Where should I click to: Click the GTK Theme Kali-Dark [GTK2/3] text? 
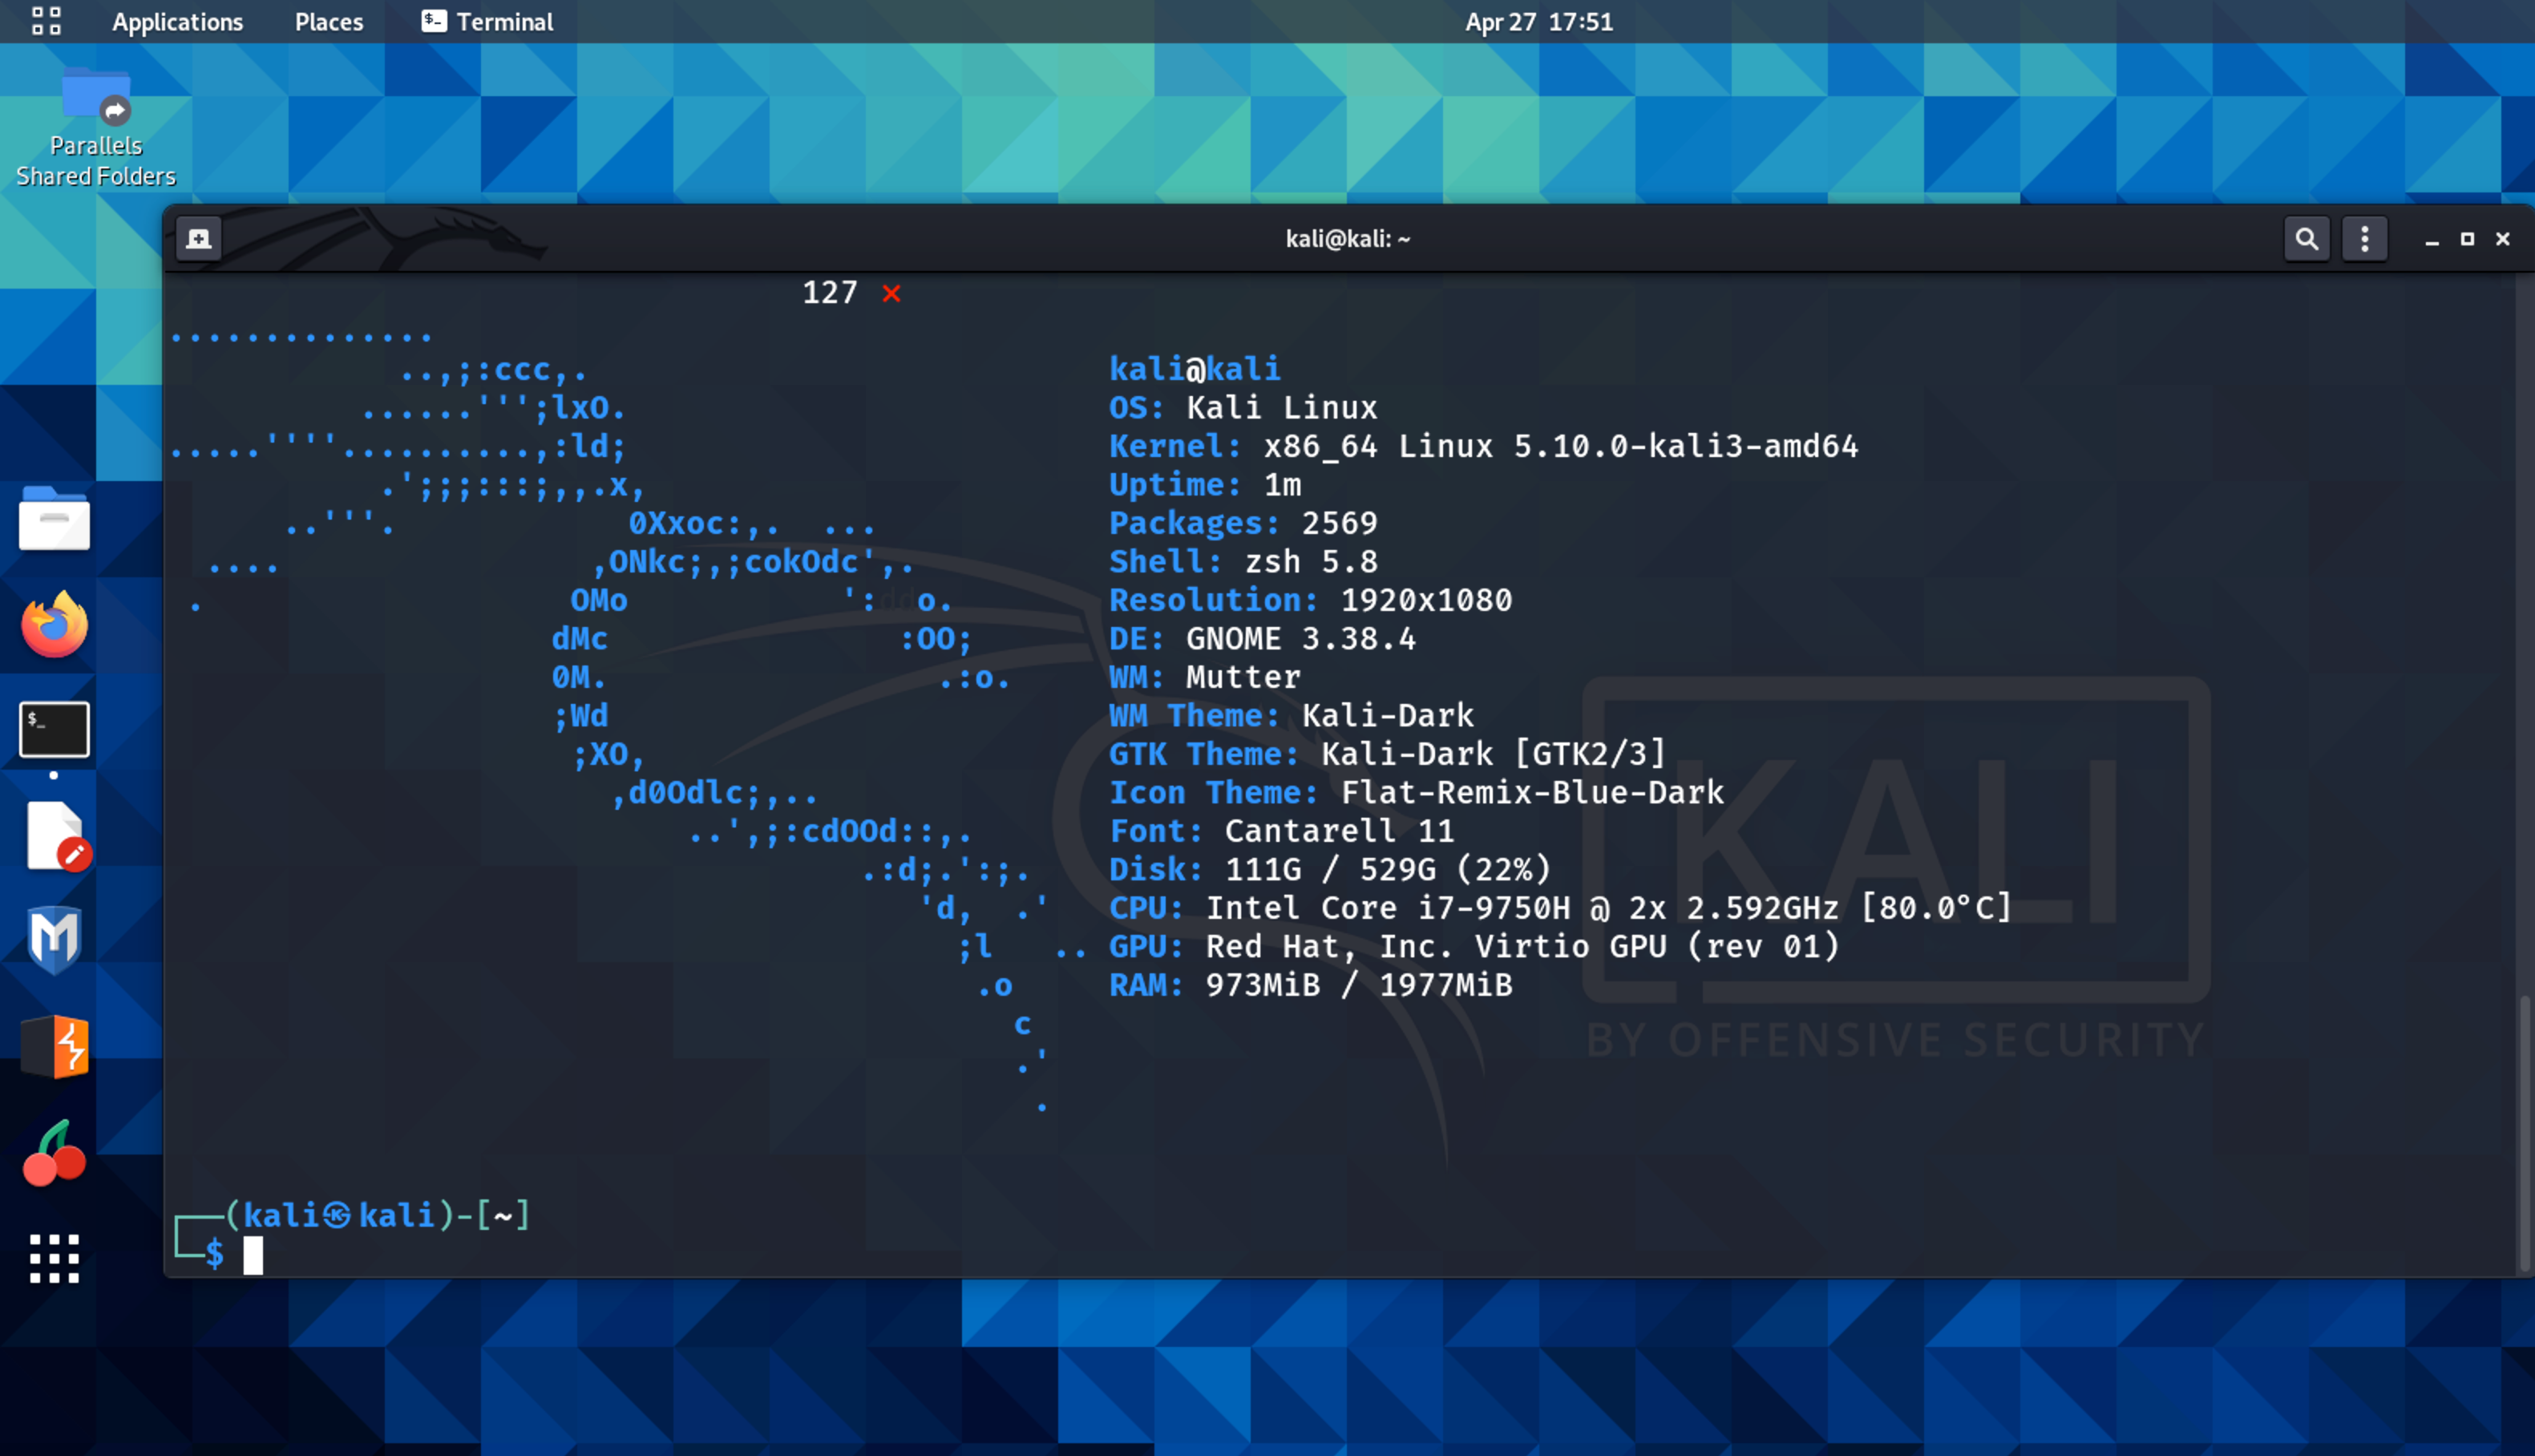point(1388,754)
